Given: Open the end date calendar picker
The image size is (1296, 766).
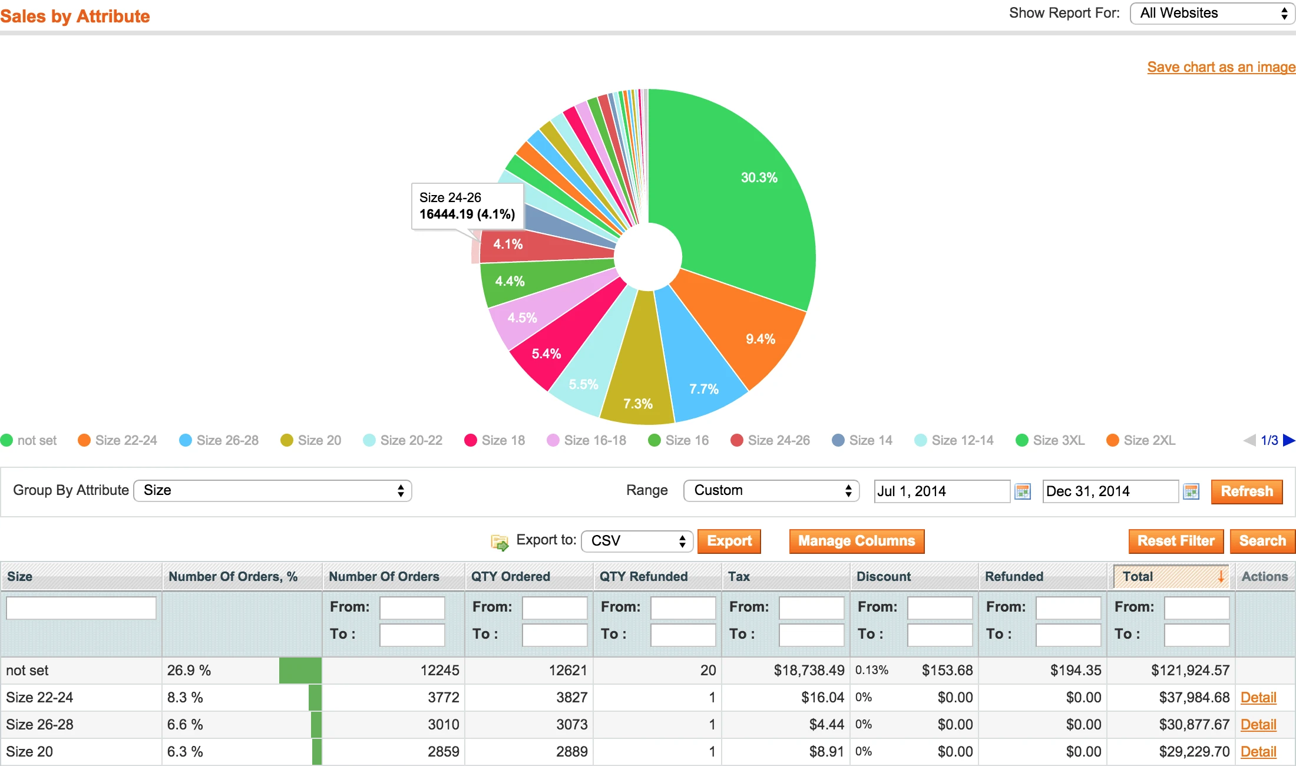Looking at the screenshot, I should coord(1192,491).
